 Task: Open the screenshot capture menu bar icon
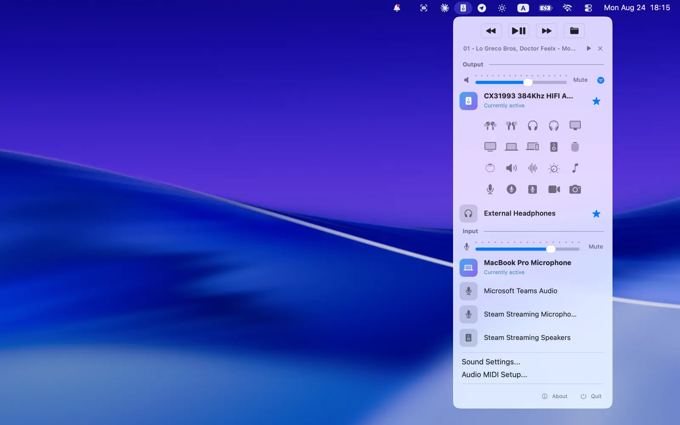[424, 8]
